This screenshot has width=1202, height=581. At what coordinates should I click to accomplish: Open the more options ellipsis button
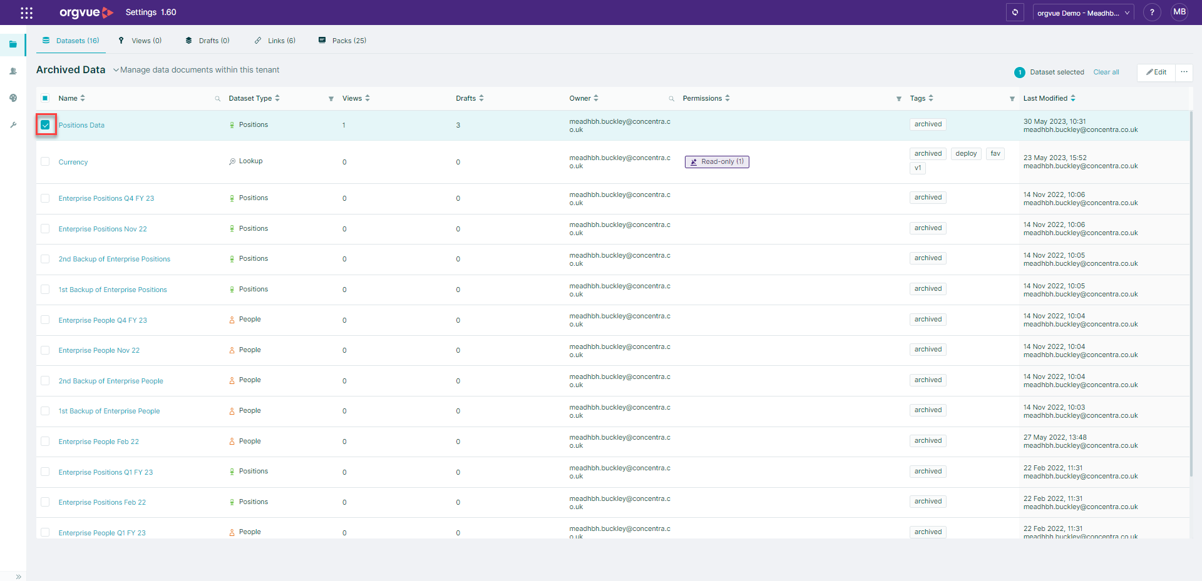click(x=1184, y=72)
